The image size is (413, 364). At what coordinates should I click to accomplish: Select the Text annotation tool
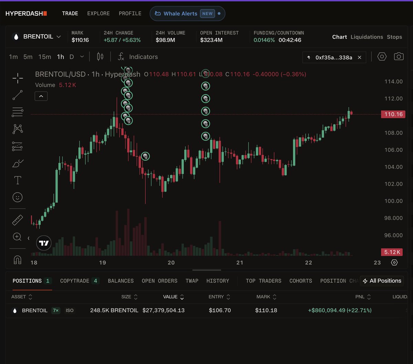tap(18, 180)
